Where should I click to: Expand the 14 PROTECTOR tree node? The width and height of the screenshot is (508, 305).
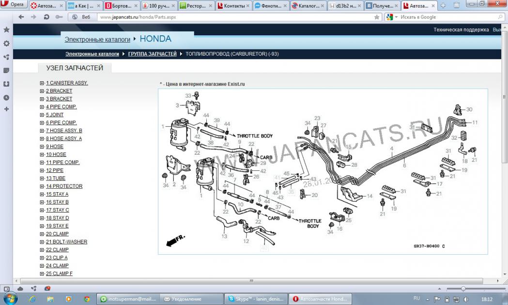coord(42,186)
